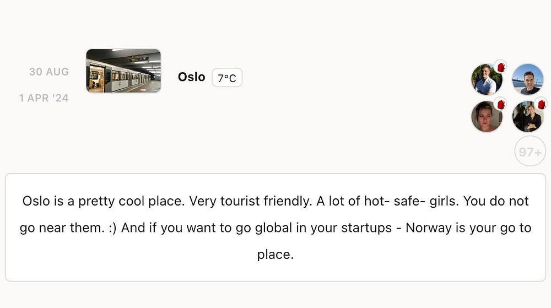
Task: Click the ':)' smiley in the review
Action: pos(111,228)
